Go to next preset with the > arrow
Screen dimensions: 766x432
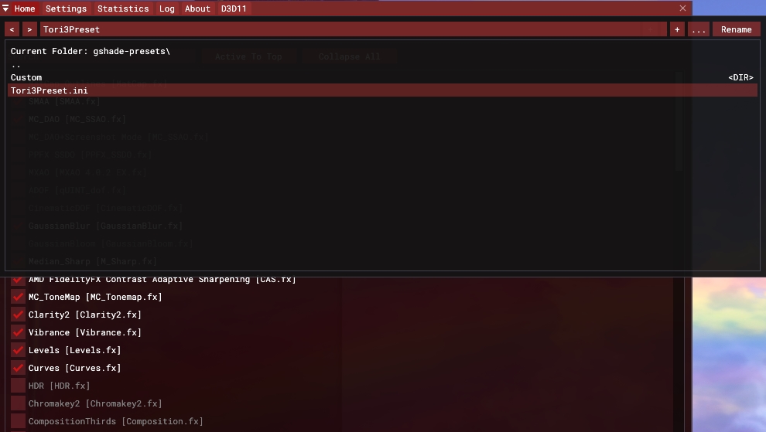point(29,29)
